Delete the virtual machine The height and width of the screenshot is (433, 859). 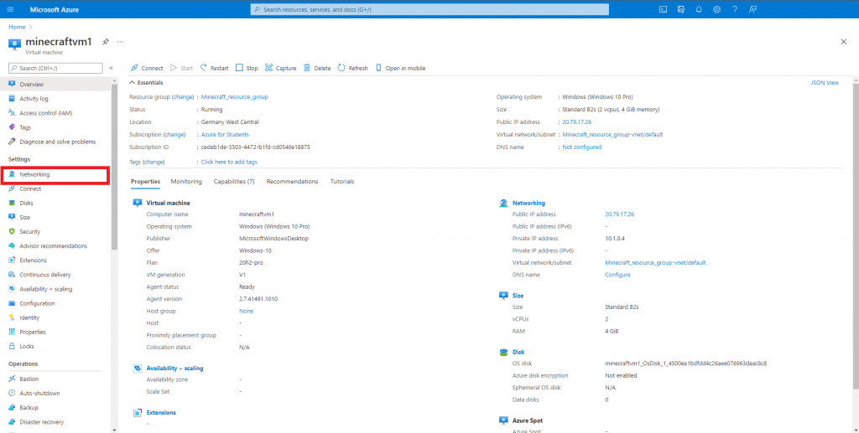click(x=317, y=68)
